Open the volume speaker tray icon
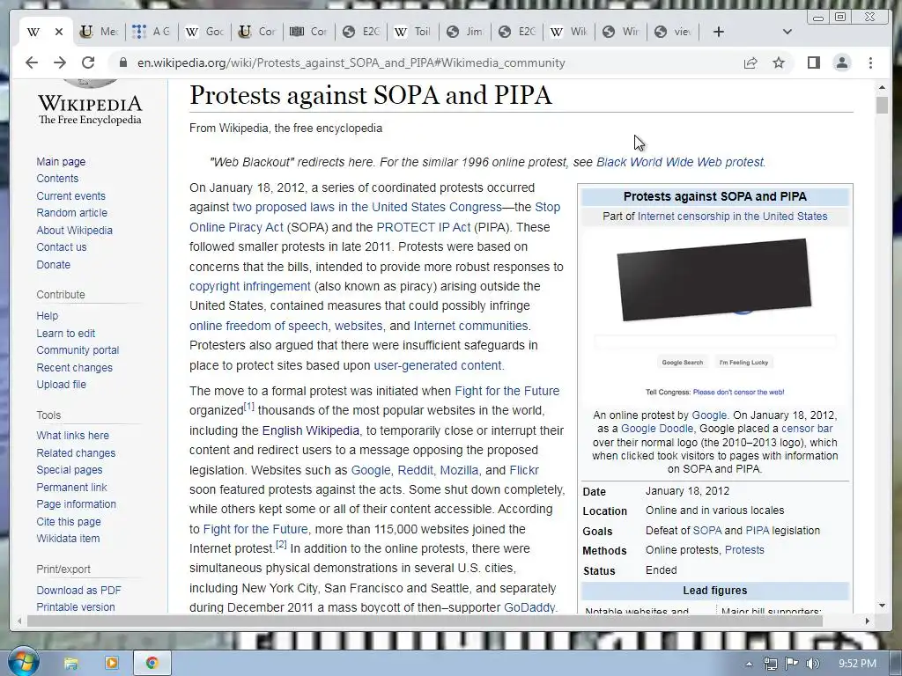 pyautogui.click(x=812, y=664)
